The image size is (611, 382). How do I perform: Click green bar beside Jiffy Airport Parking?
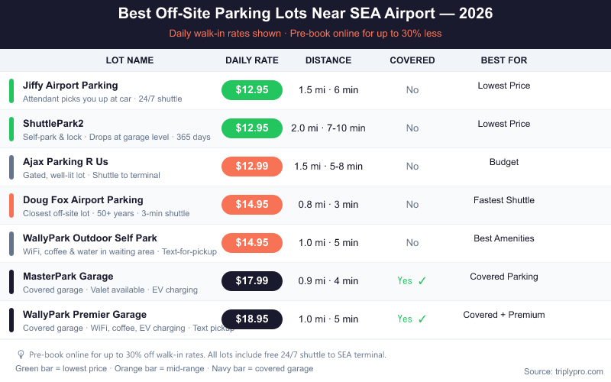click(11, 91)
